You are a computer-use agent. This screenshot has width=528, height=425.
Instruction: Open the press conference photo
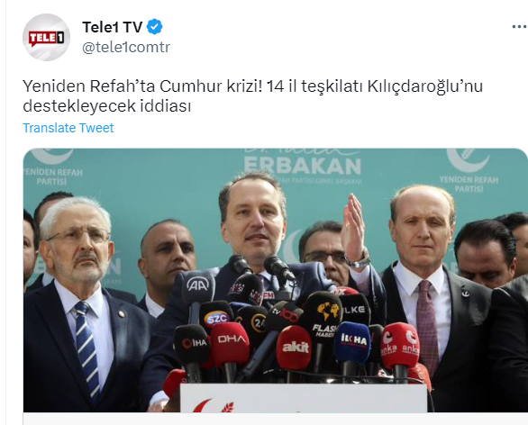[x=275, y=280]
